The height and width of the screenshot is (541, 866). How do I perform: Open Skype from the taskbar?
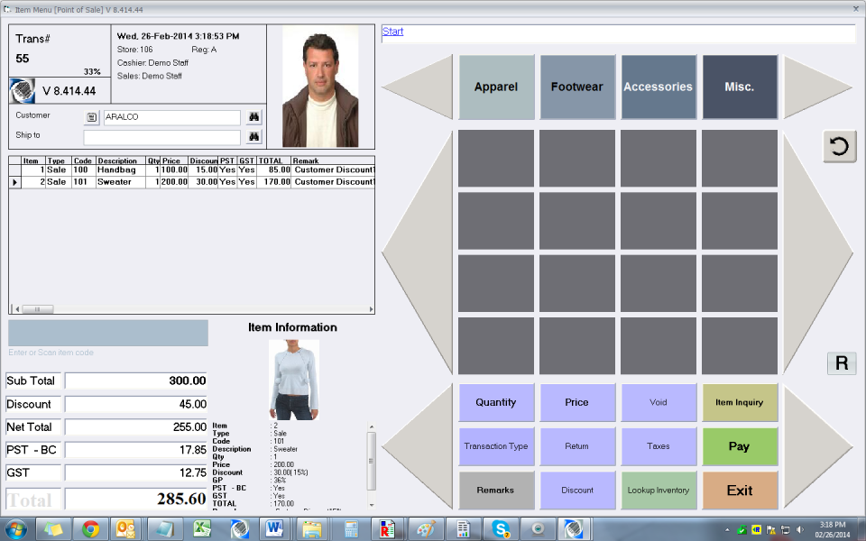pyautogui.click(x=499, y=530)
